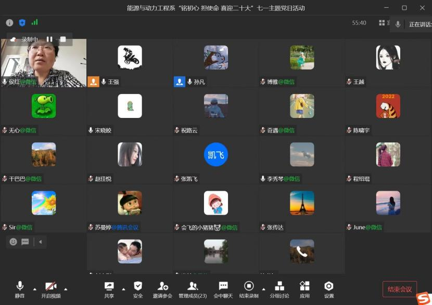Expand video options arrow beside 开启视频
432x305 pixels.
pyautogui.click(x=66, y=289)
